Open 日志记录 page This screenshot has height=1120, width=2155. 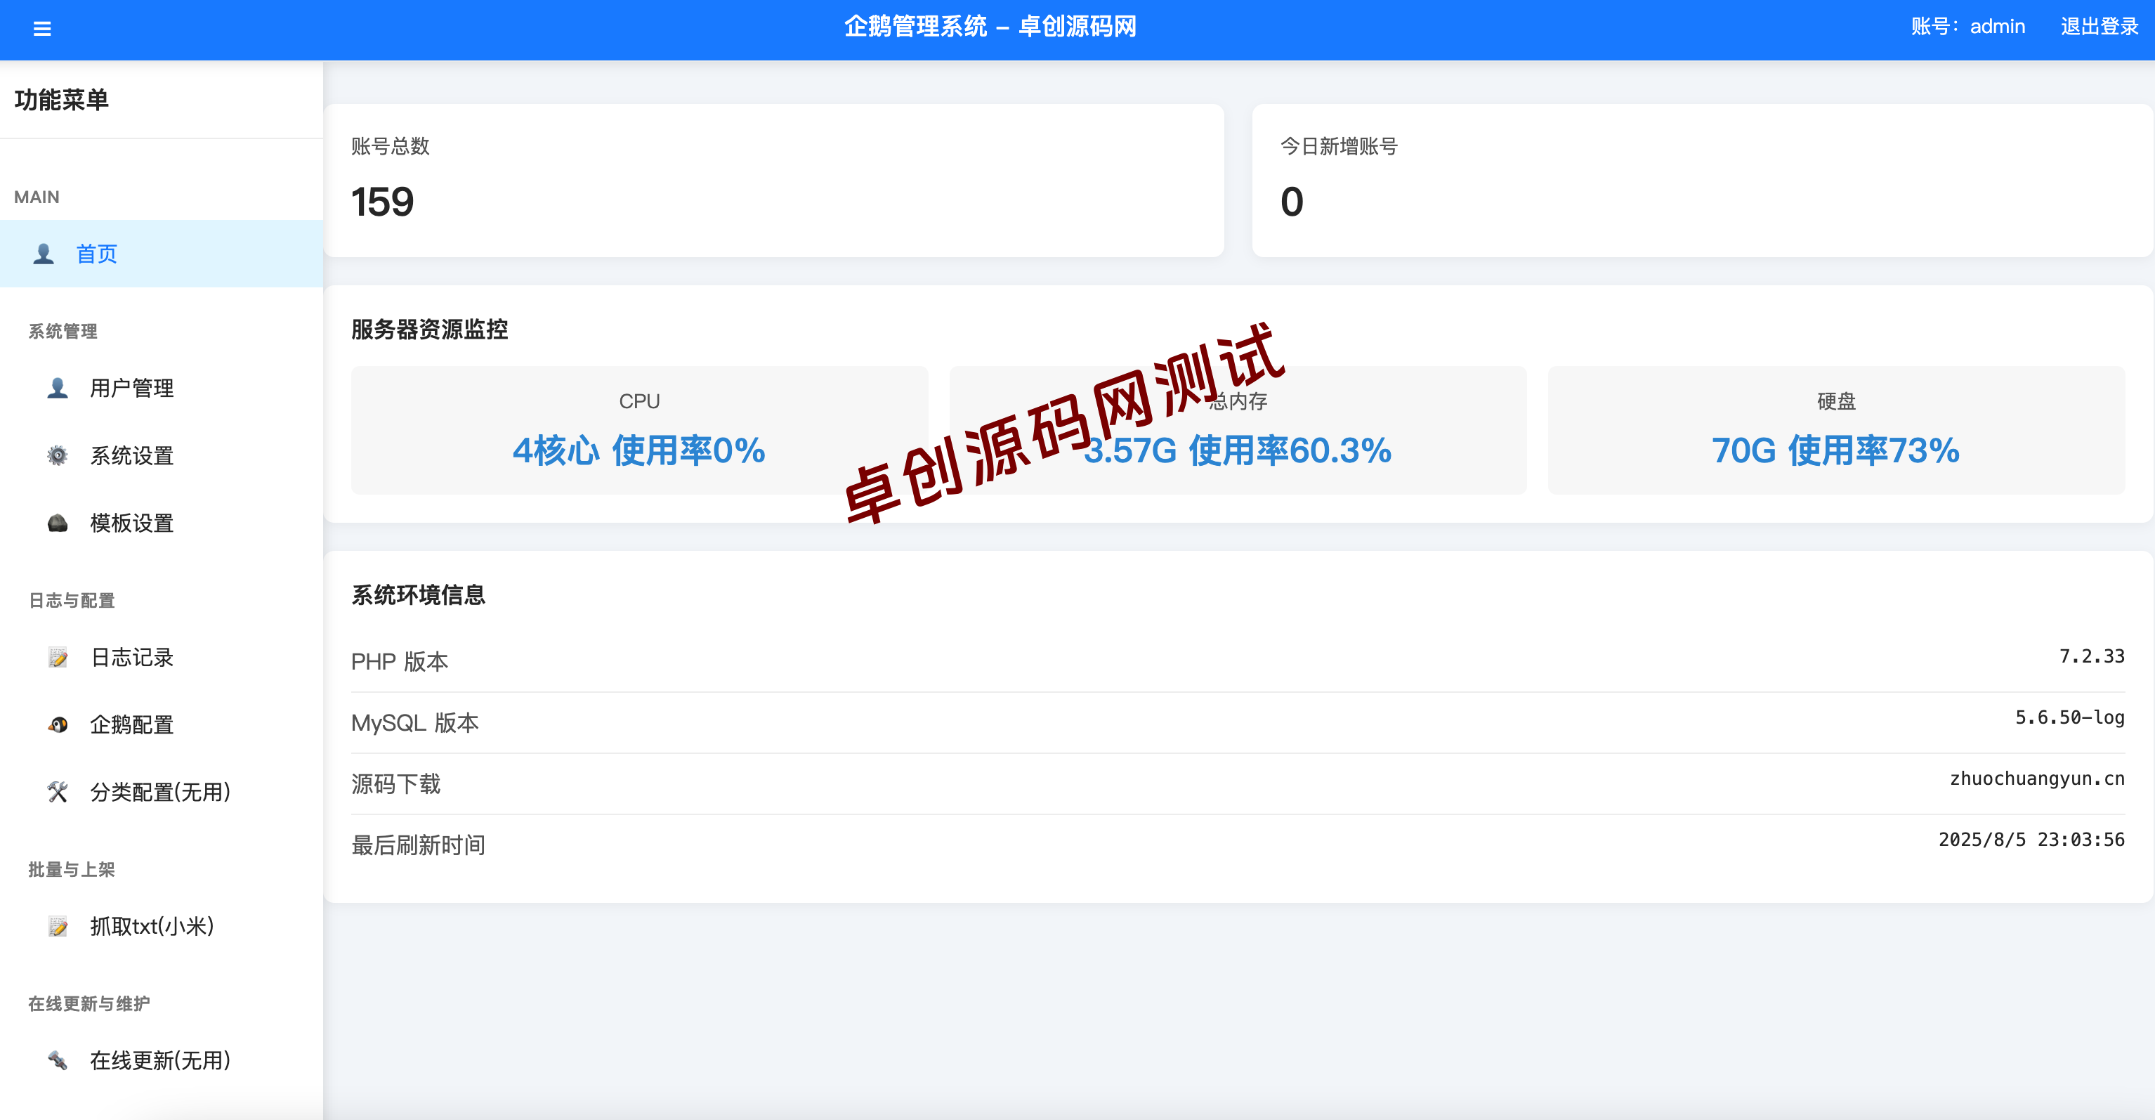tap(162, 657)
